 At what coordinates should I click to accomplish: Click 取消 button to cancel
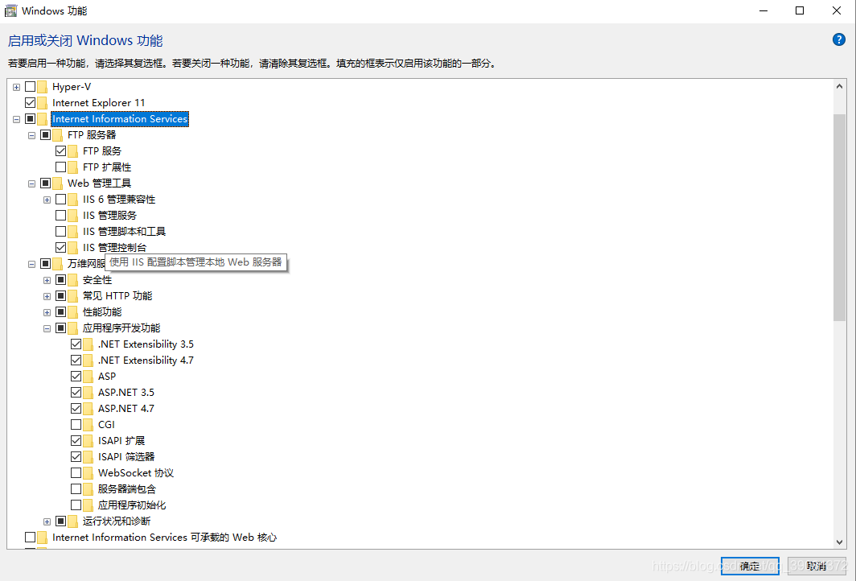tap(816, 566)
